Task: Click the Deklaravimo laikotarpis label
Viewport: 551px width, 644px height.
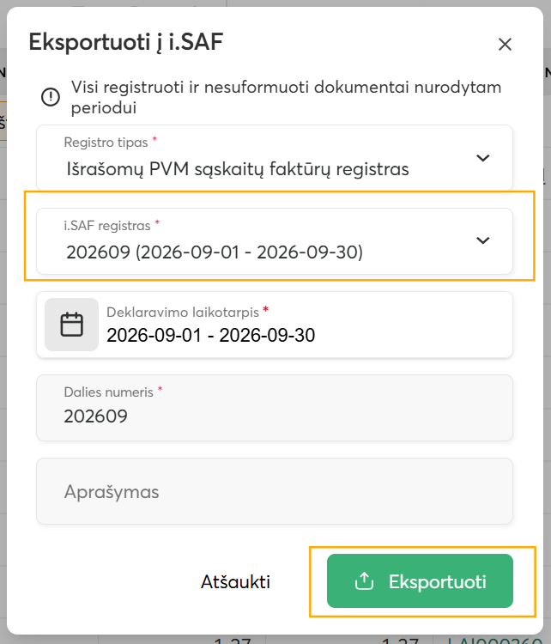Action: [x=183, y=313]
